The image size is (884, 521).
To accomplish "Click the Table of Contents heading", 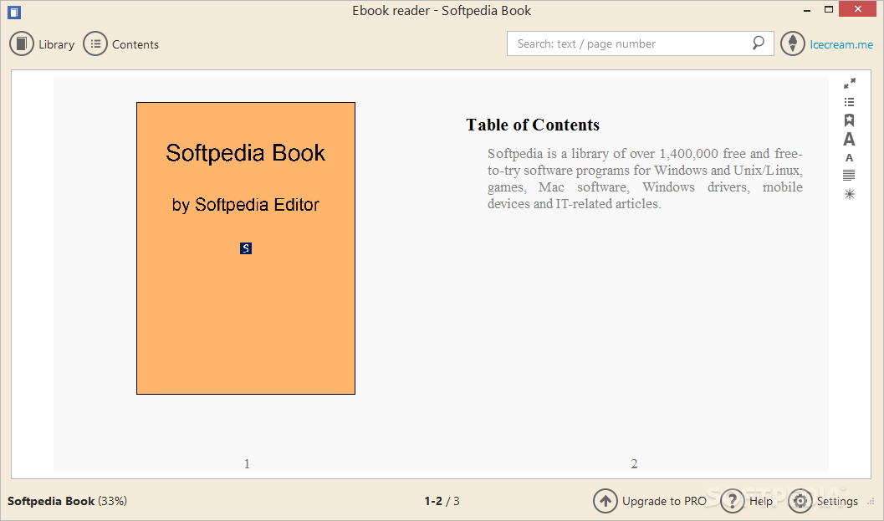I will (533, 125).
